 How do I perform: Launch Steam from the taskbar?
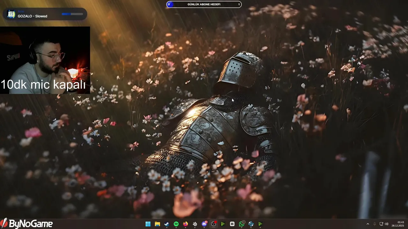[167, 224]
